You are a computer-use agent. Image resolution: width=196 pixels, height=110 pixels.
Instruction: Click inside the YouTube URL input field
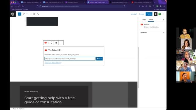[x=70, y=59]
